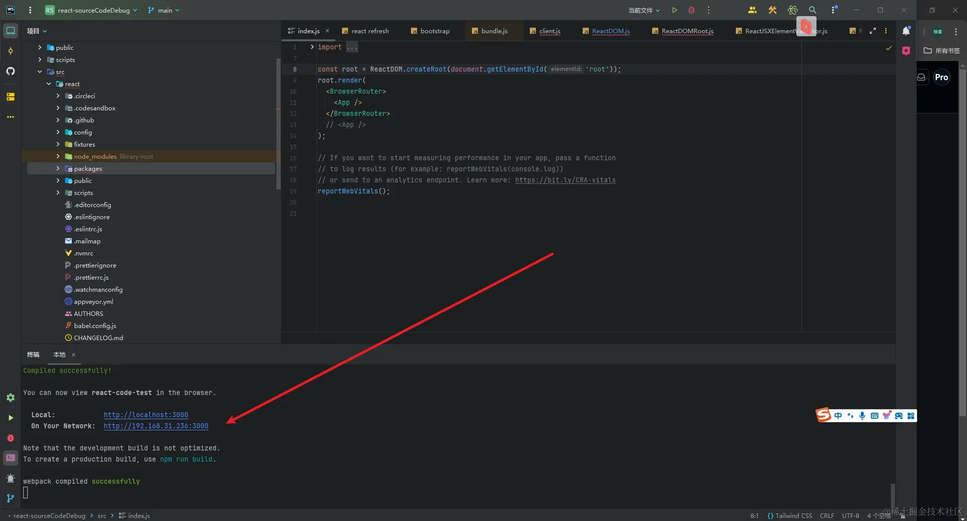The height and width of the screenshot is (521, 967).
Task: Open the react-sourceCodeDebug project dropdown
Action: (91, 10)
